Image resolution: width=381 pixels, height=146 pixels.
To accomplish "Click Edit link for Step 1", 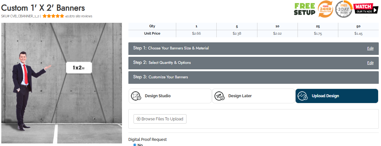I will (x=370, y=48).
